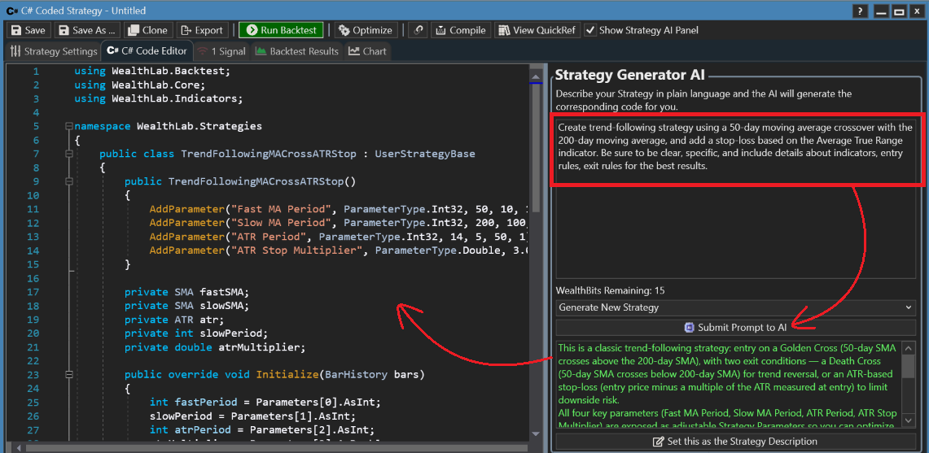This screenshot has height=453, width=929.
Task: Click inside the AI strategy prompt text box
Action: pos(735,199)
